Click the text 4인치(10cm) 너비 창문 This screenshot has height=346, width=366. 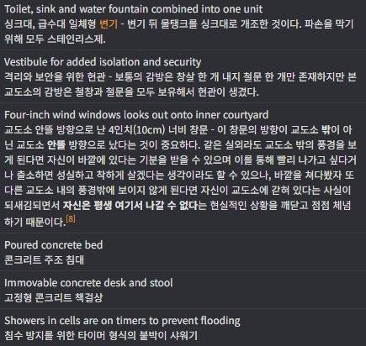(x=158, y=130)
